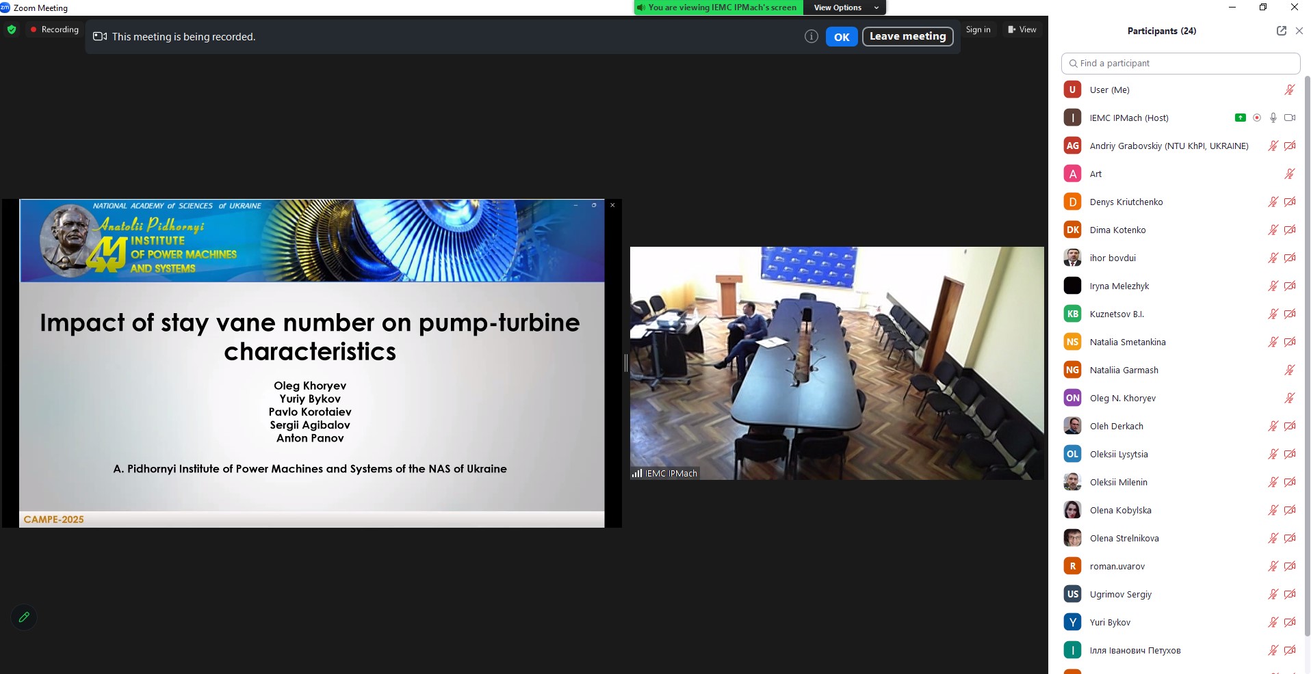Image resolution: width=1311 pixels, height=674 pixels.
Task: Select Oleg N. Khoryev in participant list
Action: (x=1122, y=398)
